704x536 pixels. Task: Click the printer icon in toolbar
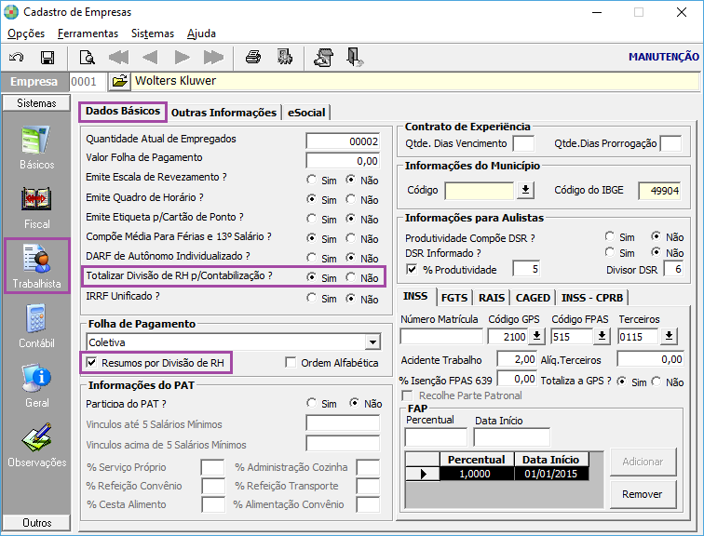click(x=252, y=58)
